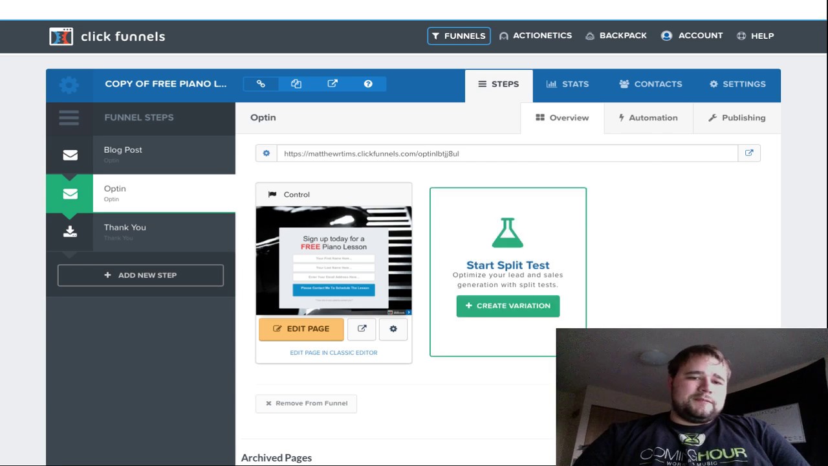Image resolution: width=828 pixels, height=466 pixels.
Task: Click the piano lesson page thumbnail
Action: pos(334,260)
